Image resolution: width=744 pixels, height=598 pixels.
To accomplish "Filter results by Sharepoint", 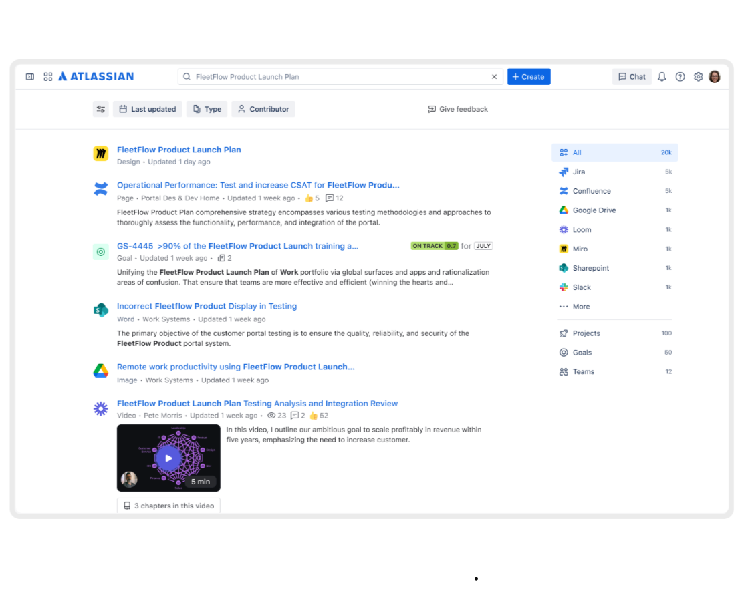I will pyautogui.click(x=614, y=268).
